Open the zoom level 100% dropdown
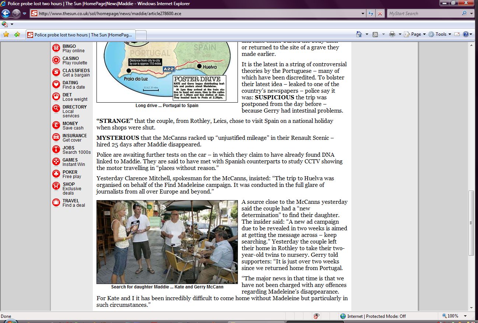Screen dimensions: 478x323 tap(465, 316)
